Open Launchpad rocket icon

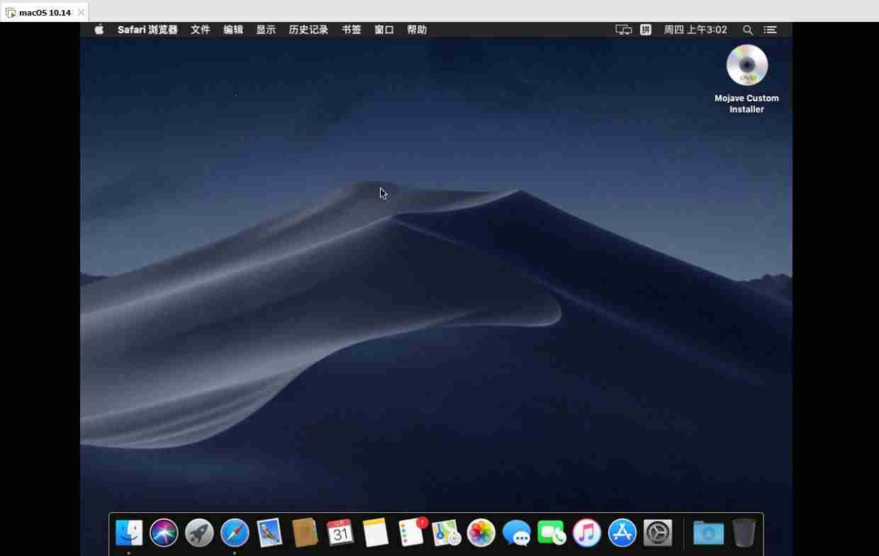(199, 533)
